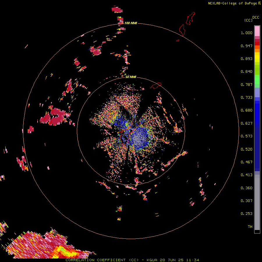Pick the light pink color bar segment at 1.000

pyautogui.click(x=257, y=31)
